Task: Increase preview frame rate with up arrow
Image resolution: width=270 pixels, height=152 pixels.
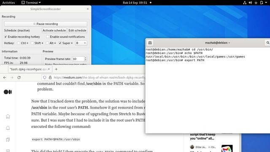Action: [x=86, y=57]
